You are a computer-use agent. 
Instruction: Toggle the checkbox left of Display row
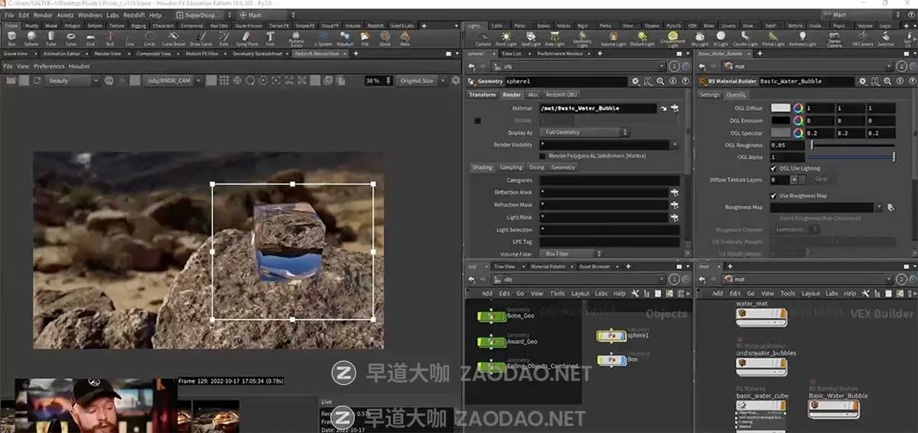478,120
